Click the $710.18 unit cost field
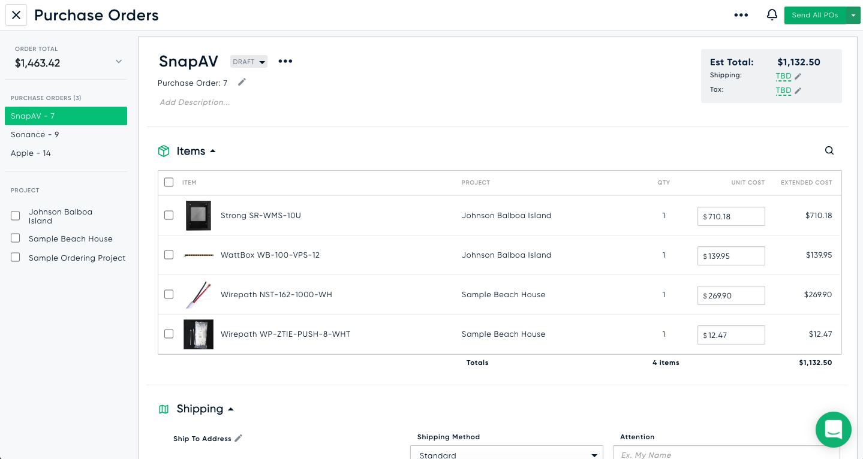This screenshot has width=863, height=459. click(731, 216)
